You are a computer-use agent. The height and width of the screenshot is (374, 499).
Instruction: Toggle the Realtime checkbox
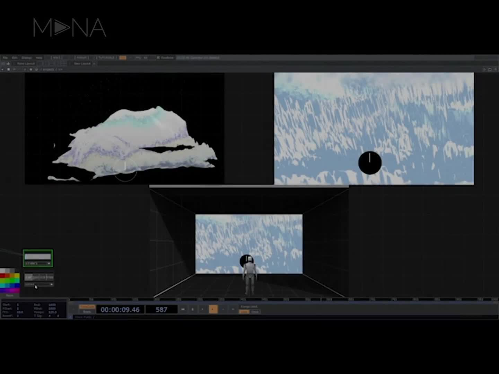pos(165,57)
